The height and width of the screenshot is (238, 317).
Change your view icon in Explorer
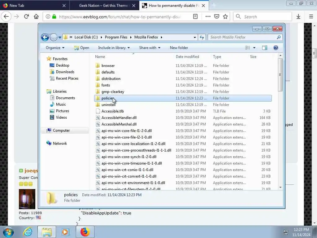[x=248, y=48]
